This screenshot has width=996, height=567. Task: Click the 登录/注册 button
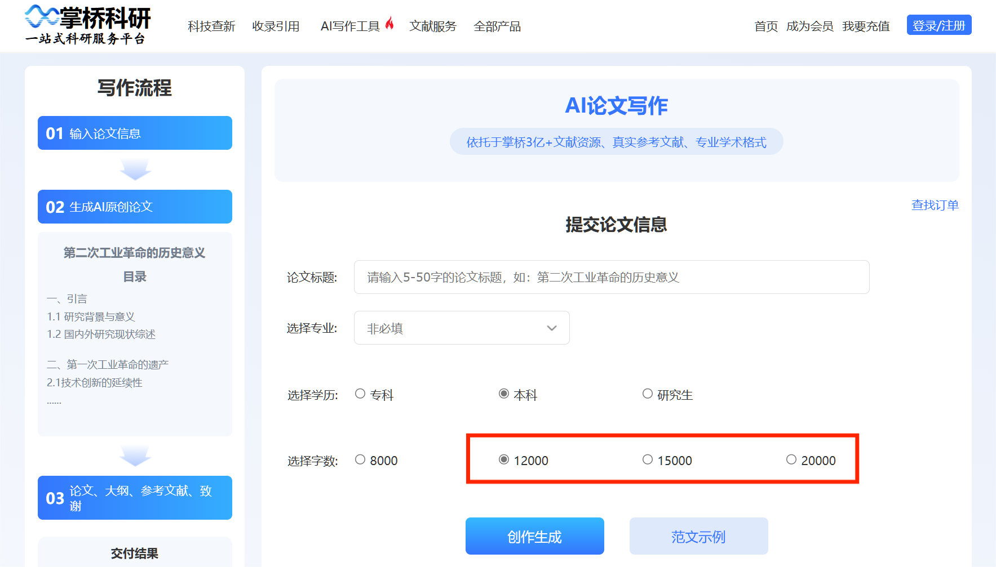pyautogui.click(x=939, y=25)
